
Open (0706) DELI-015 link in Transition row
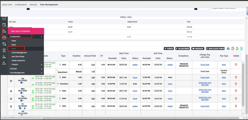coord(205,83)
